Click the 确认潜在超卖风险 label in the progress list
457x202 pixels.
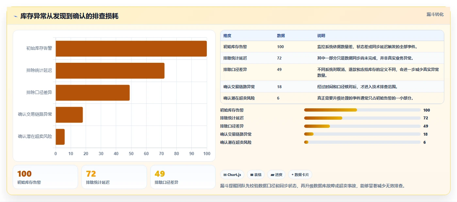point(236,142)
